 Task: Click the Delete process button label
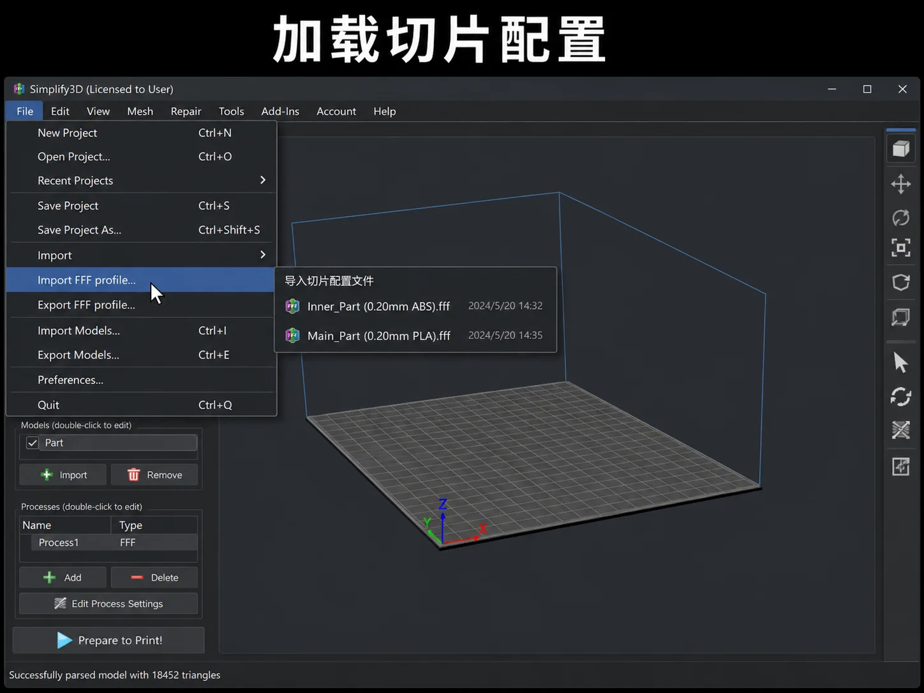pyautogui.click(x=165, y=577)
